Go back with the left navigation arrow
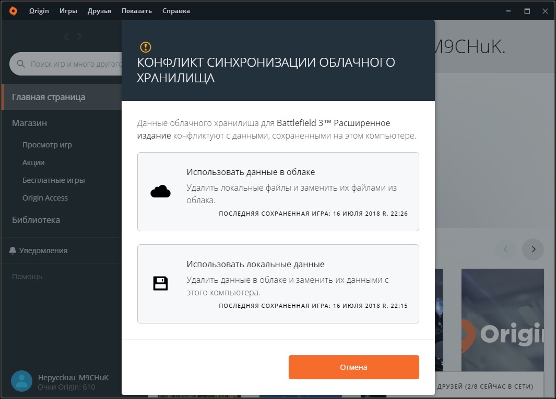Viewport: 556px width, 399px height. coord(66,36)
